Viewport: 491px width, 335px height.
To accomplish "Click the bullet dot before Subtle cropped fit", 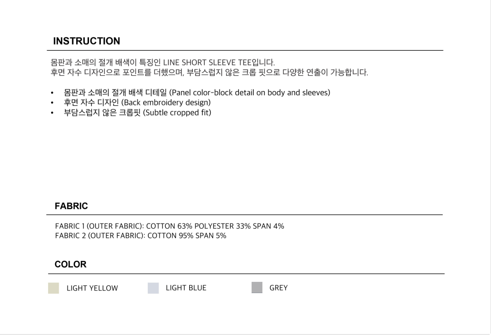I will click(x=52, y=112).
